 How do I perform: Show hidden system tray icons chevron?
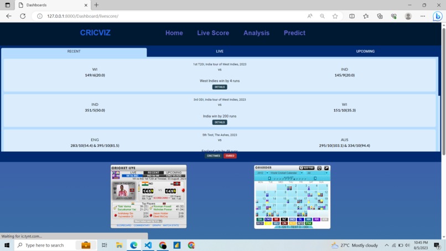pos(387,245)
